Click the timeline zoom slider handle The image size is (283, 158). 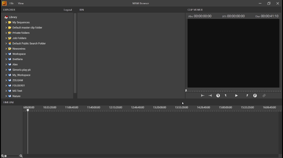point(6,156)
